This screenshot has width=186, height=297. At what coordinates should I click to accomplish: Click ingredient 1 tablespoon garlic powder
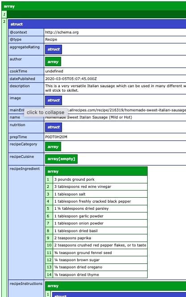(79, 216)
